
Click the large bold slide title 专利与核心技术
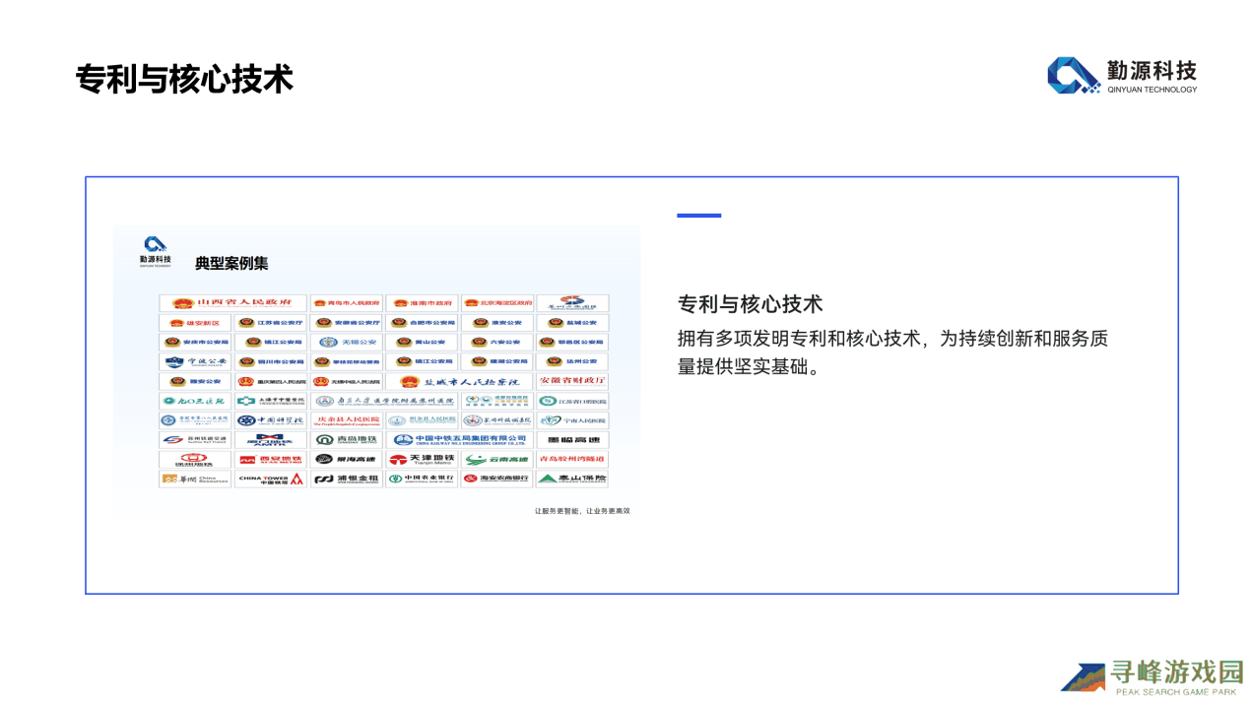click(184, 79)
